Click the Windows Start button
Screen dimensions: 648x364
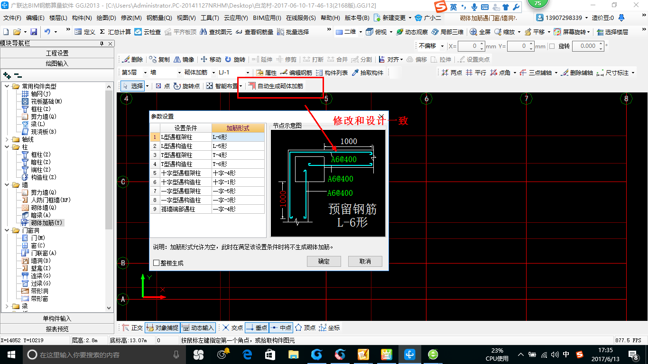10,355
